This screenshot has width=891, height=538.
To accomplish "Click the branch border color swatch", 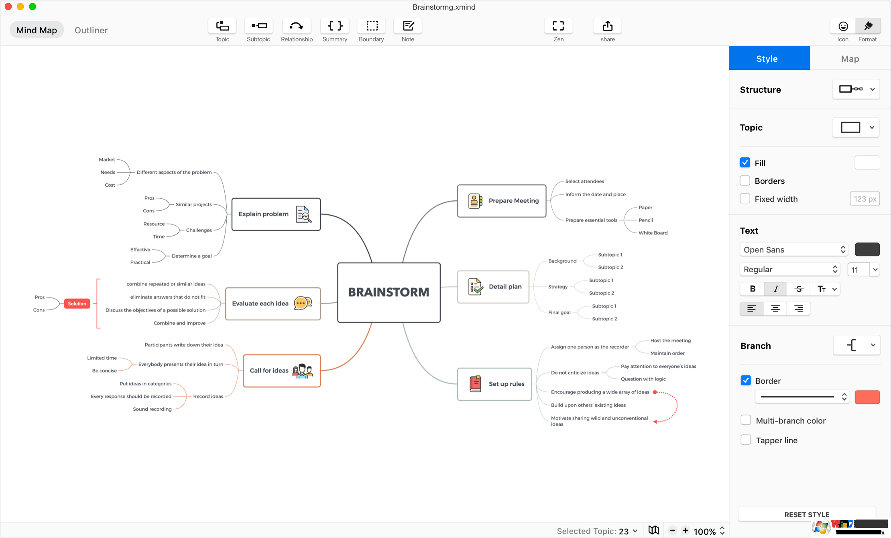I will 867,397.
